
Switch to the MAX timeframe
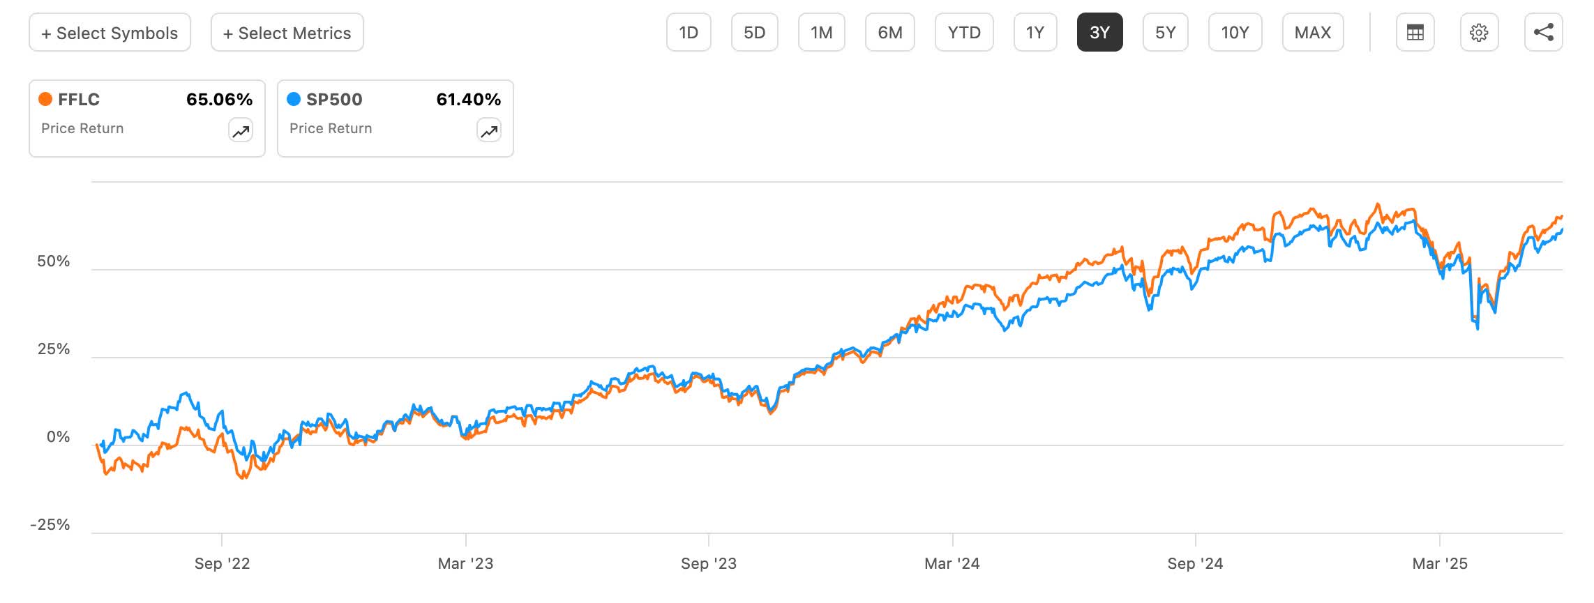click(x=1312, y=32)
